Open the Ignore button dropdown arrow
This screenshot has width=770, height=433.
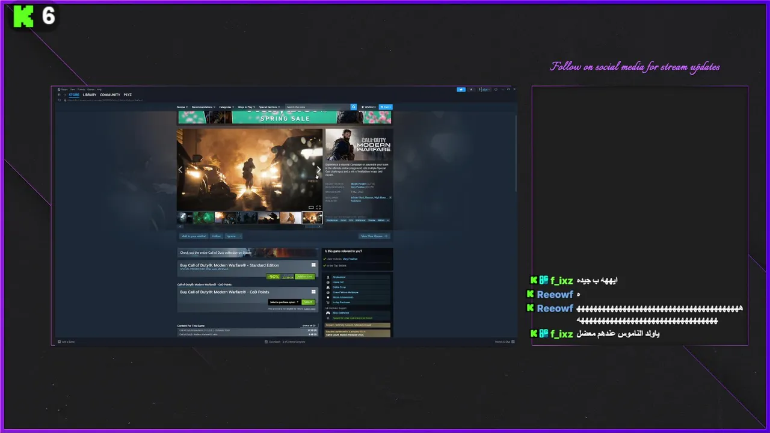(241, 236)
